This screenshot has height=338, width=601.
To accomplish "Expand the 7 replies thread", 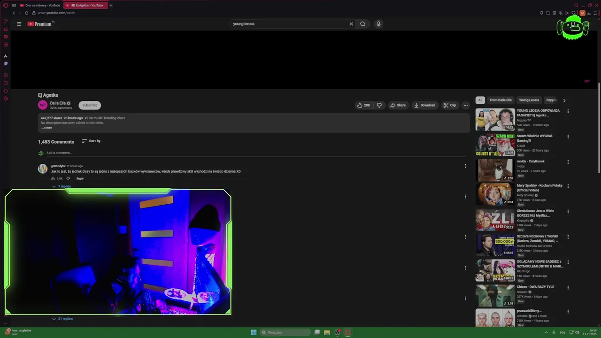I will click(x=62, y=186).
